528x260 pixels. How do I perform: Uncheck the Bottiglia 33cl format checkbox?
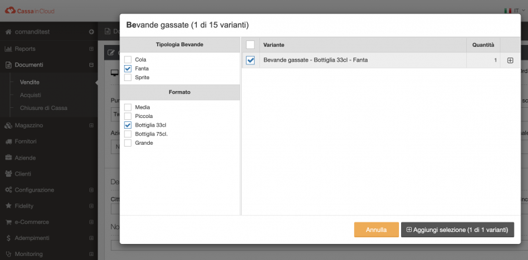pos(128,125)
